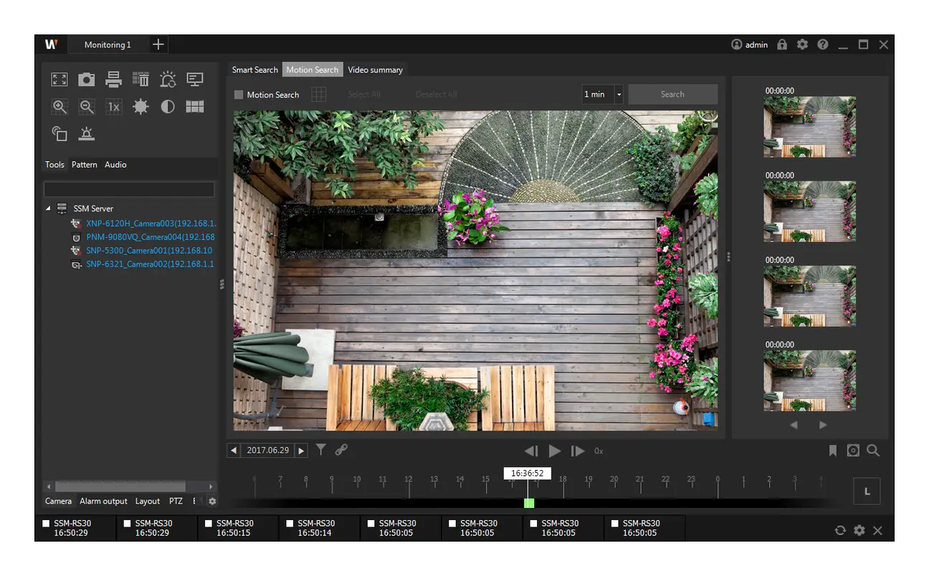Open event bar settings gear
Viewport: 929px width, 576px height.
click(x=859, y=531)
